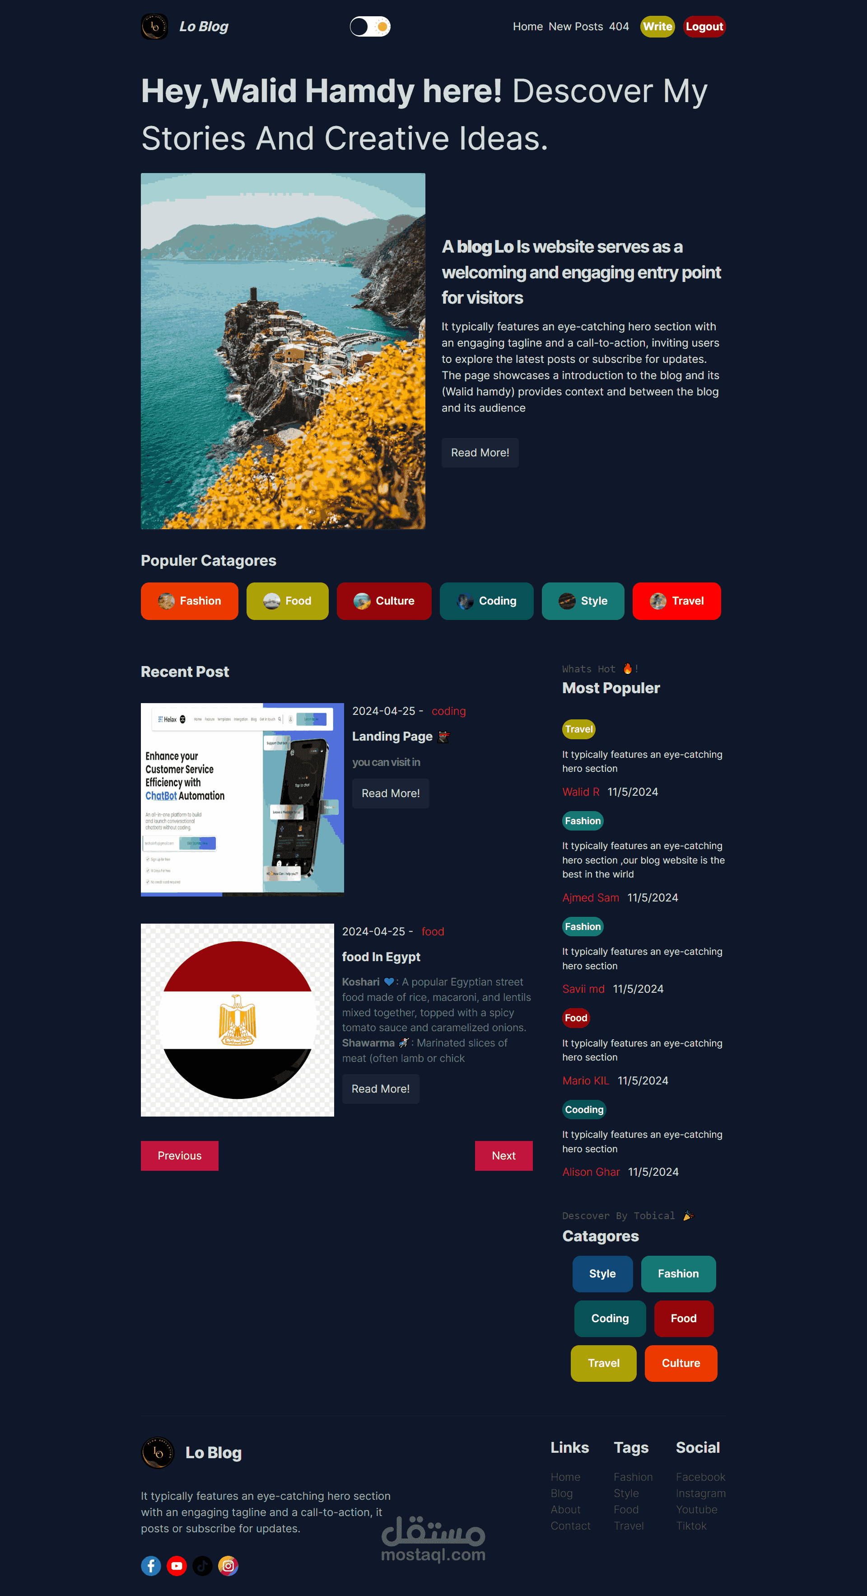Click the 404 menu item
Viewport: 867px width, 1596px height.
click(618, 26)
